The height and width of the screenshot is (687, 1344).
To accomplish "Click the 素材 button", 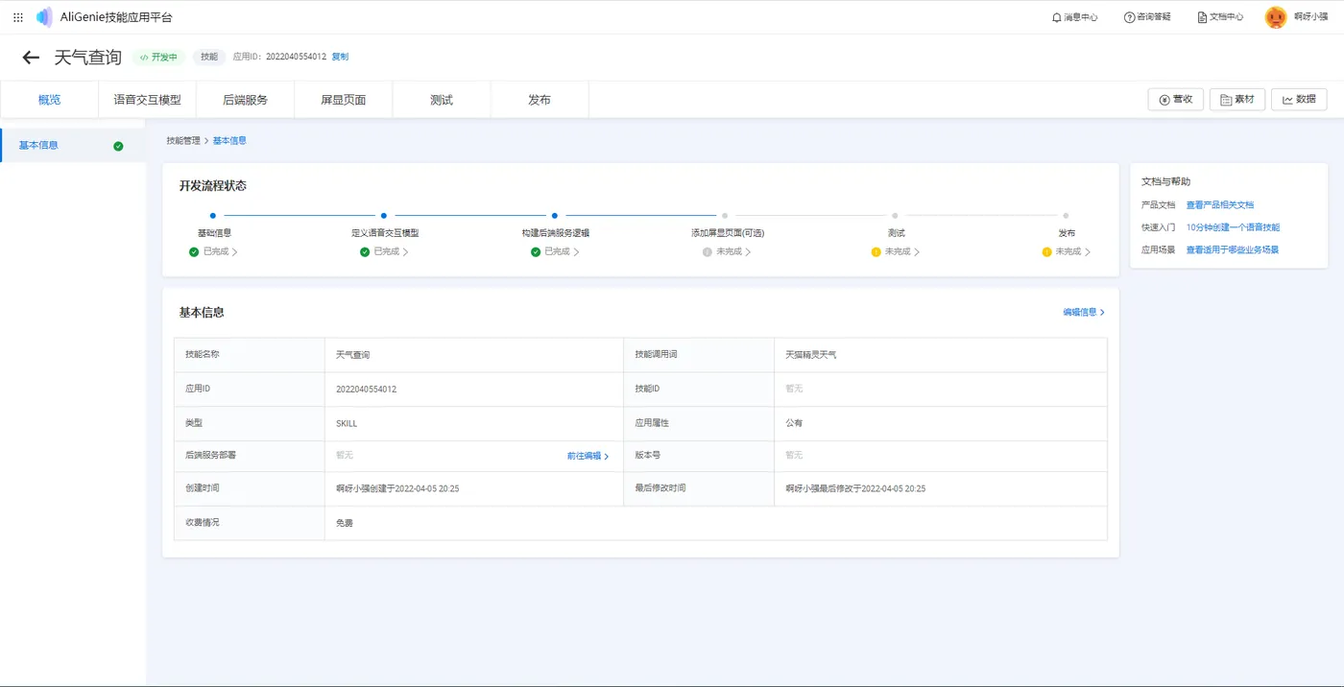I will 1237,99.
